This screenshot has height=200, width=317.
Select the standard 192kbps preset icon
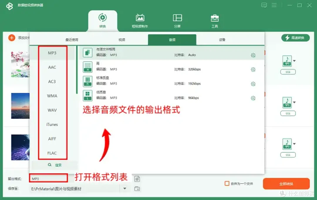[x=87, y=81]
